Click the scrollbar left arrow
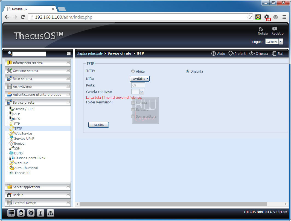The width and height of the screenshot is (291, 221). pyautogui.click(x=77, y=204)
